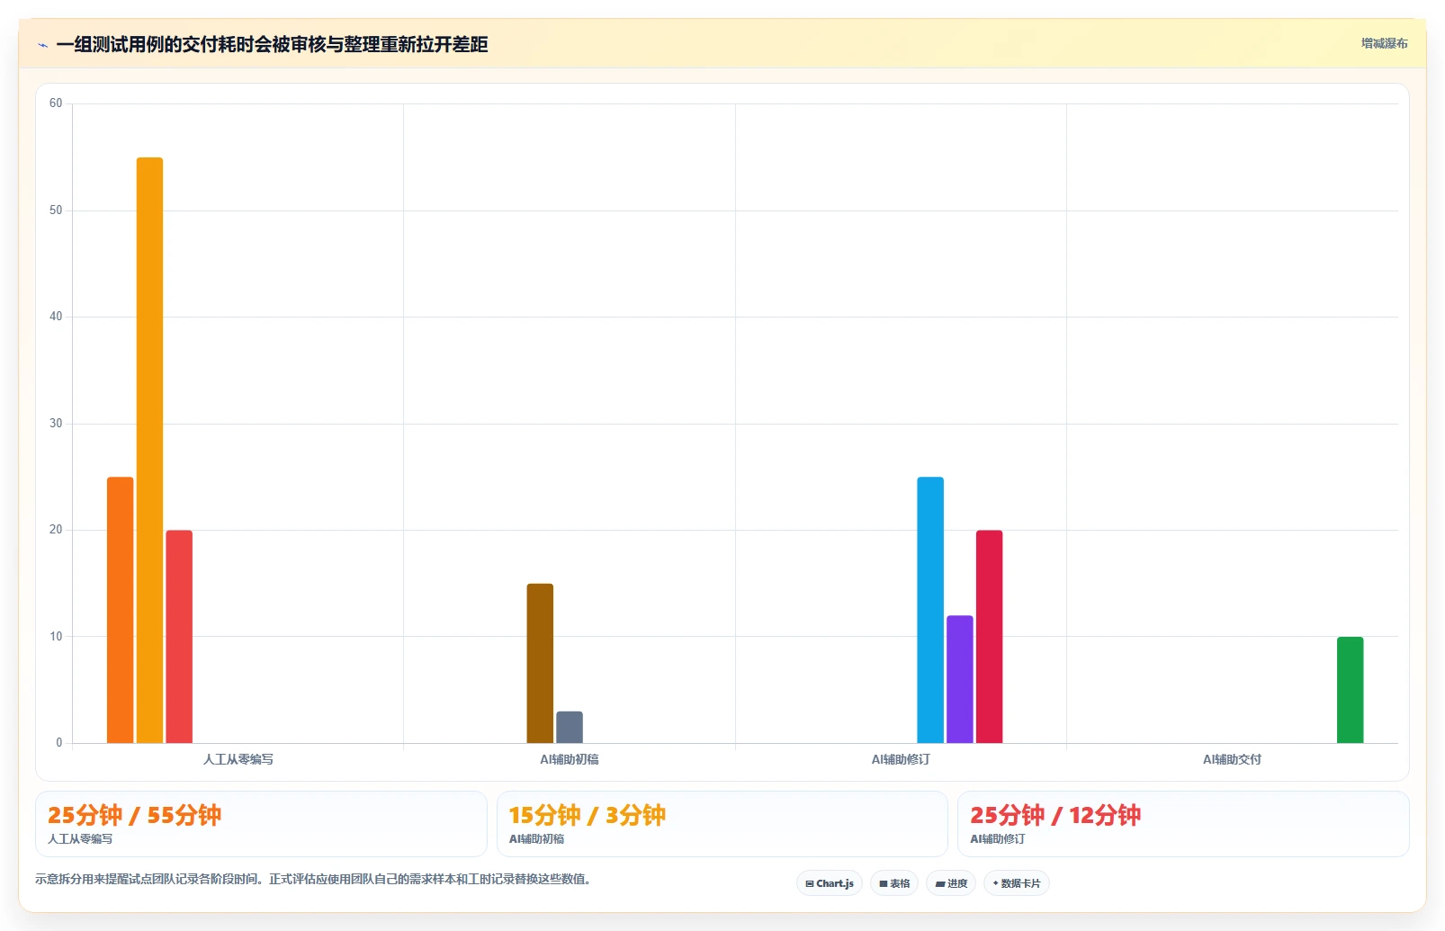Click the 人工从零编写 x-axis label
This screenshot has height=931, width=1445.
[x=238, y=759]
